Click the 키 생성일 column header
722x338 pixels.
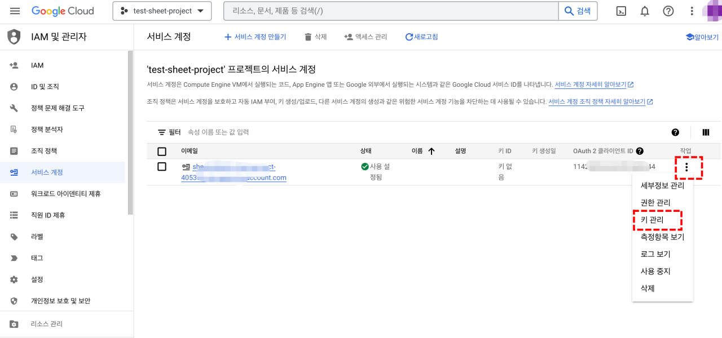[x=544, y=151]
